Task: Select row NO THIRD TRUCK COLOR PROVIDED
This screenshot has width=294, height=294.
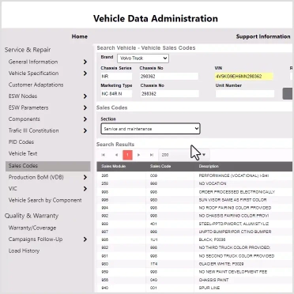Action: tap(194, 248)
